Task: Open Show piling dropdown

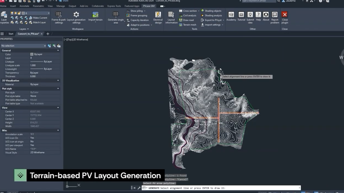Action: coord(144,11)
